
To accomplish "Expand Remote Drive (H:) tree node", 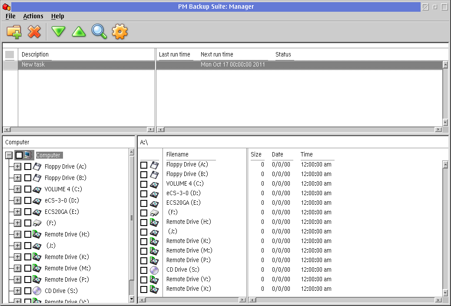I will [17, 234].
